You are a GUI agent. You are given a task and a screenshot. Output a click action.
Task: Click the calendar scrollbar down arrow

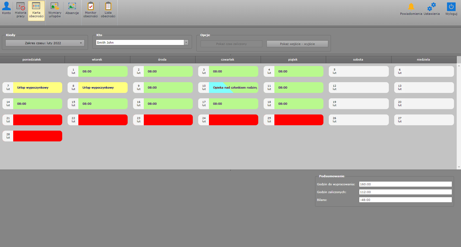coord(459,167)
